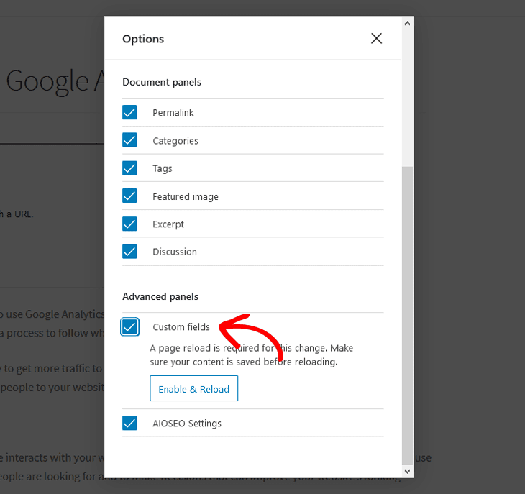Click the scrollbar up arrow in Options dialog

click(407, 24)
